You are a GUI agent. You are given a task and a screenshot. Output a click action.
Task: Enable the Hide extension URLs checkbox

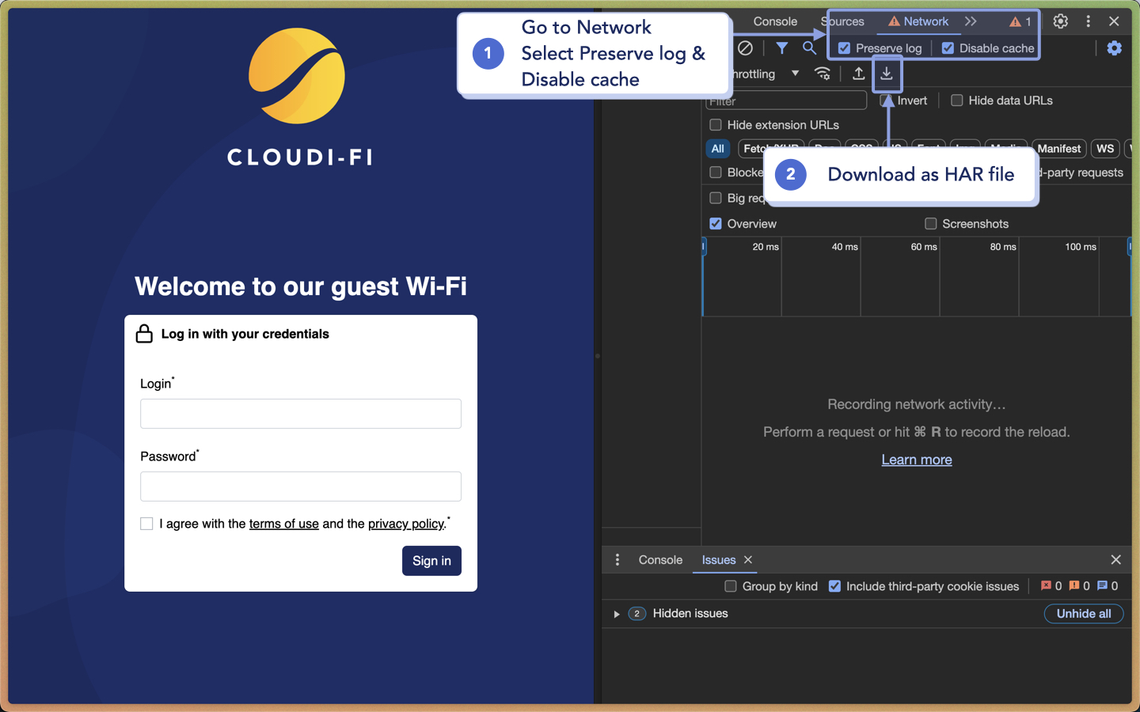tap(716, 125)
